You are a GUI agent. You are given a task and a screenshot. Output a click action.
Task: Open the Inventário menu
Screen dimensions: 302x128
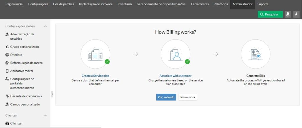click(x=124, y=4)
